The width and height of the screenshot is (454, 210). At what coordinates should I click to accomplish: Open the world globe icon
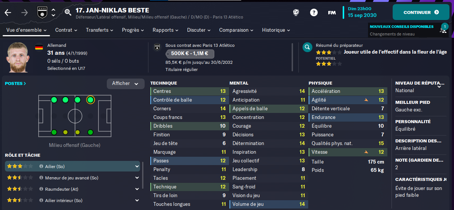pos(296,12)
